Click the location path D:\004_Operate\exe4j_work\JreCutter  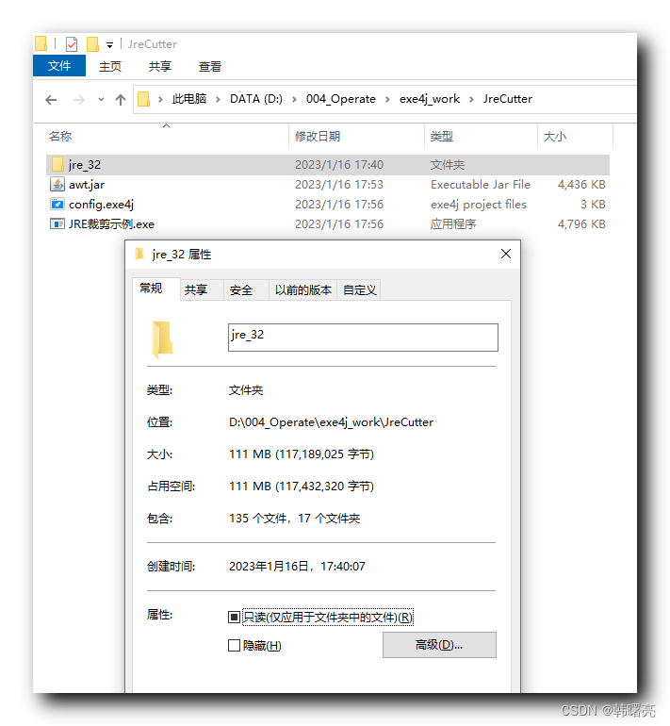(x=332, y=422)
